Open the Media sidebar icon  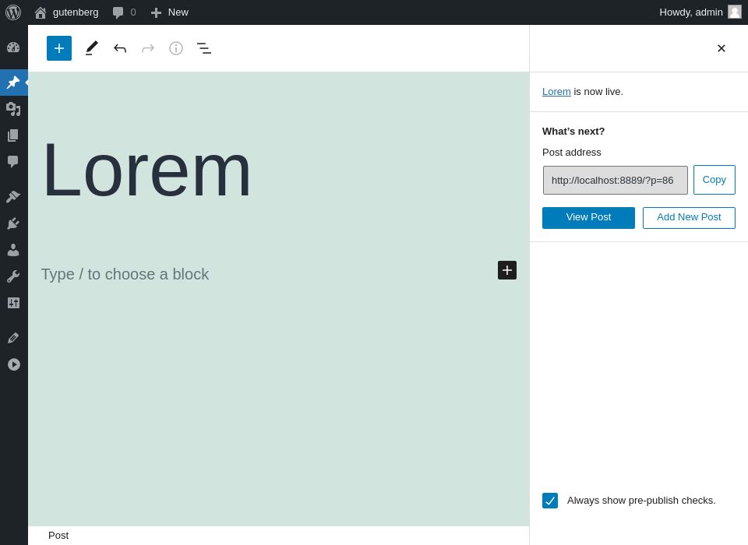pyautogui.click(x=13, y=109)
